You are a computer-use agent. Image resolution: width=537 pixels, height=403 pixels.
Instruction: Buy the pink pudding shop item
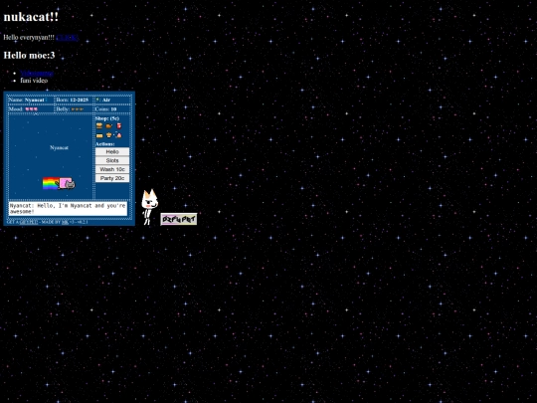coord(118,135)
